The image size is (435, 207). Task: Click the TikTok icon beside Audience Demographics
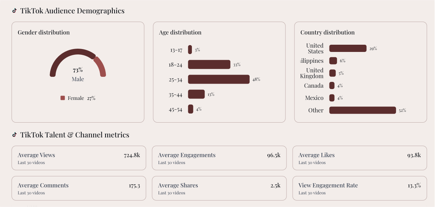click(14, 11)
